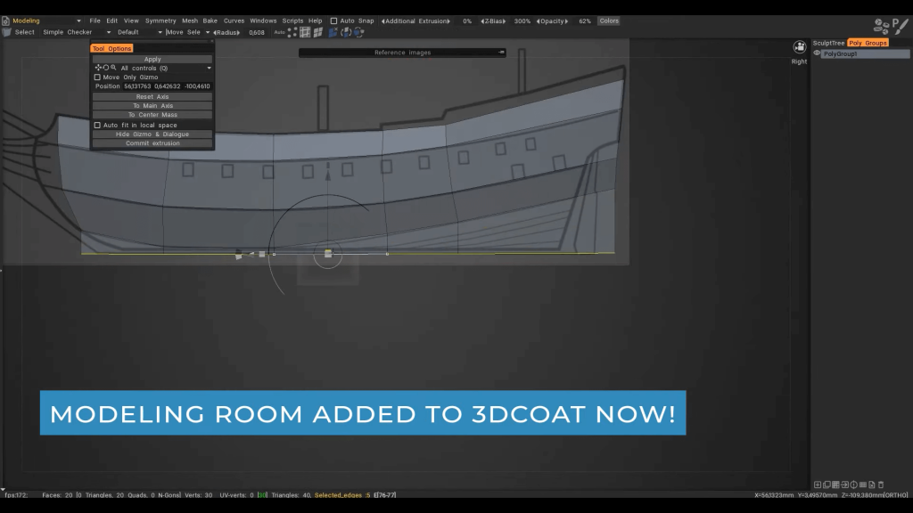Screen dimensions: 913x513
Task: Open the Mesh menu
Action: tap(190, 21)
